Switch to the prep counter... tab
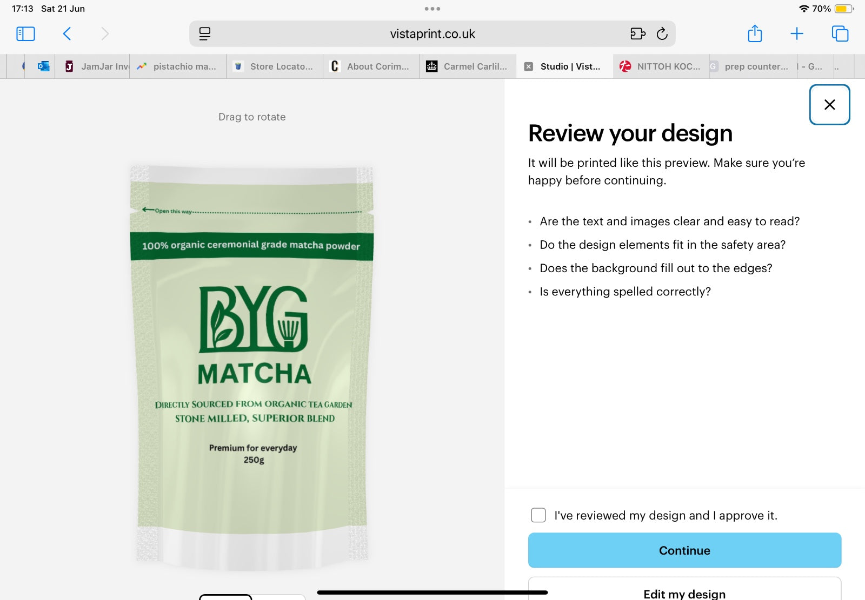 pos(753,66)
